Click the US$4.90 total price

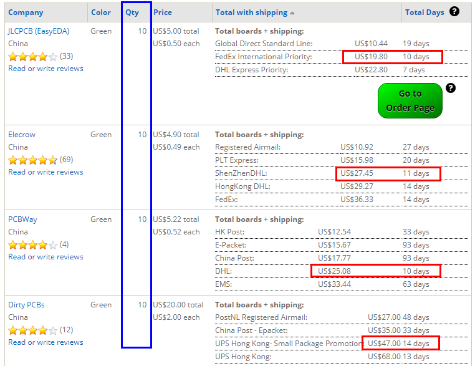click(176, 135)
